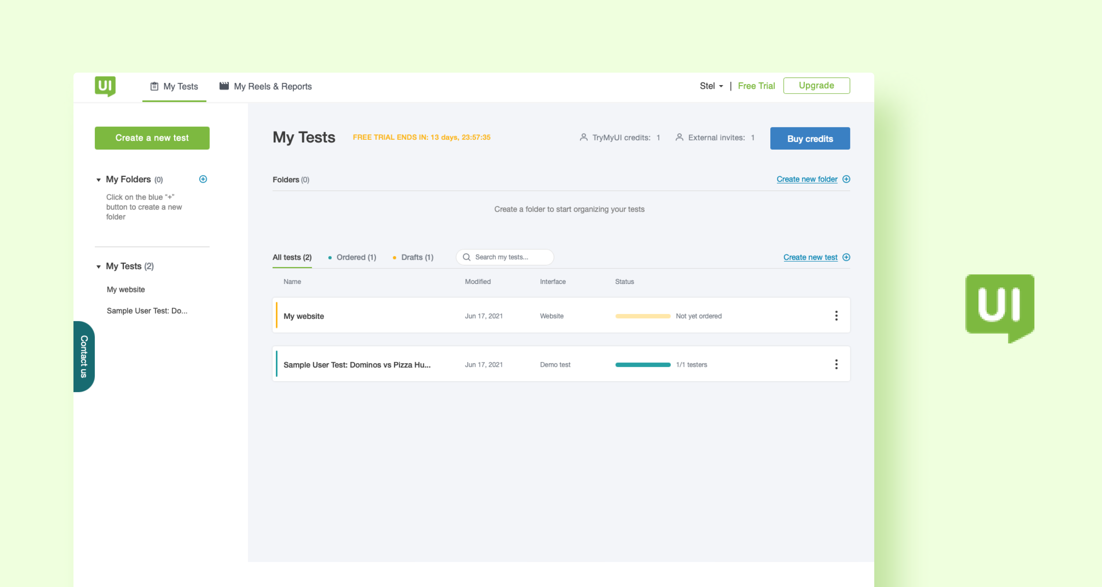Collapse the My Tests section in the sidebar
This screenshot has height=587, width=1102.
point(98,266)
